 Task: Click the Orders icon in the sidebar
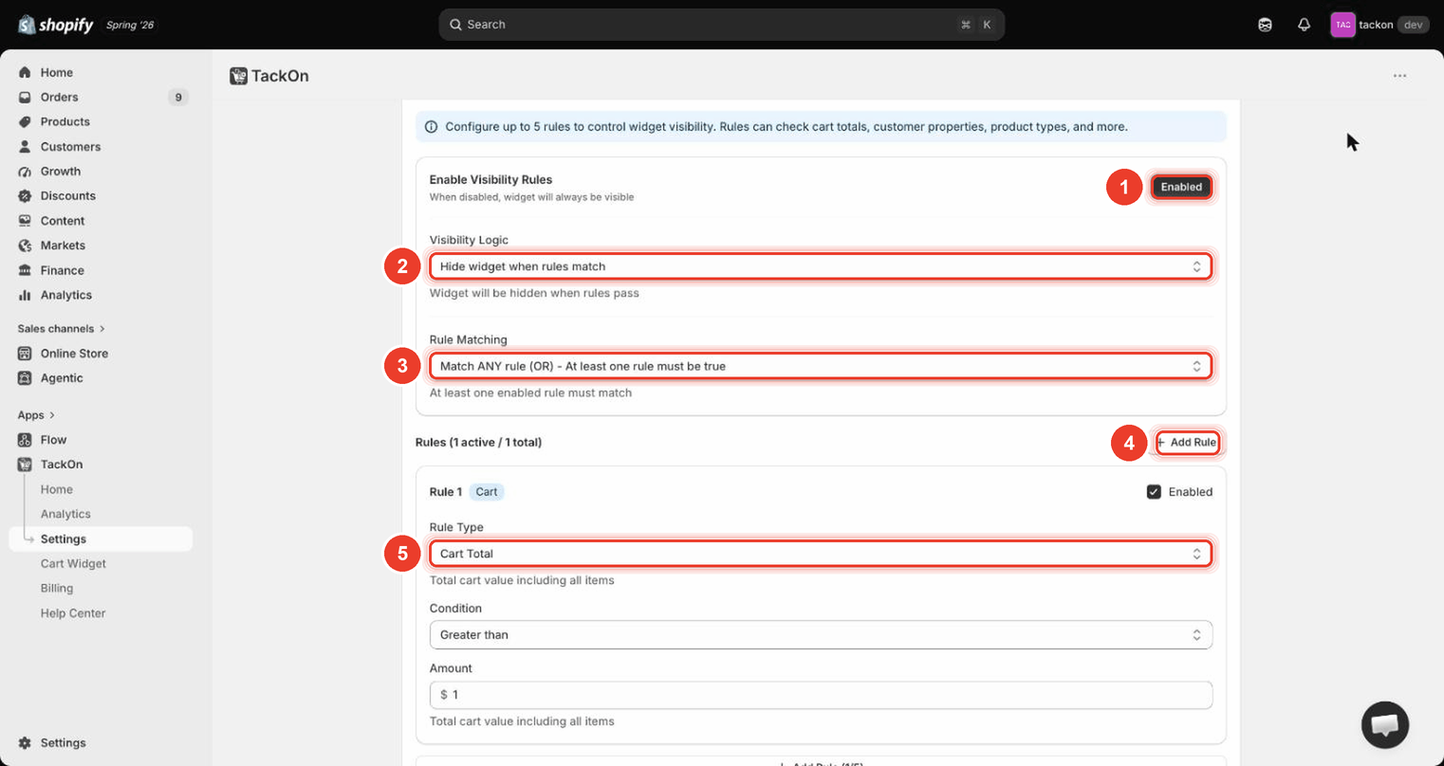[25, 97]
